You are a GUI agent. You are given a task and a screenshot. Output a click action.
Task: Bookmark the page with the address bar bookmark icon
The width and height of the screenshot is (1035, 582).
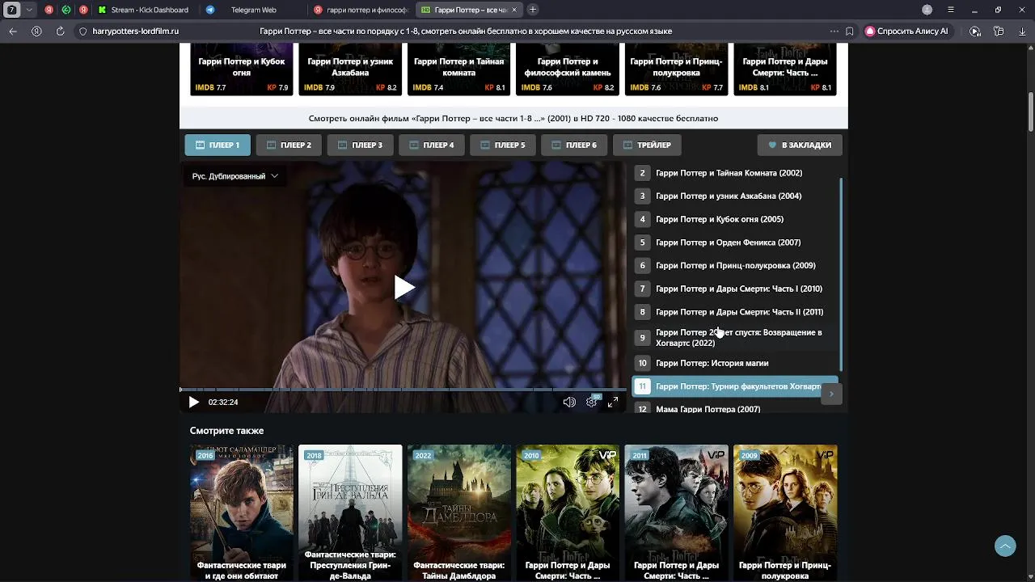pos(850,31)
